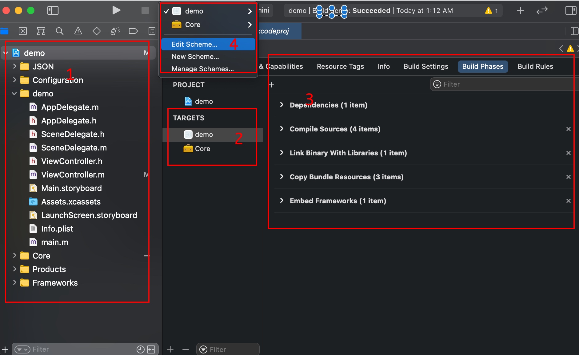579x355 pixels.
Task: Remove the Copy Bundle Resources phase
Action: coord(569,177)
